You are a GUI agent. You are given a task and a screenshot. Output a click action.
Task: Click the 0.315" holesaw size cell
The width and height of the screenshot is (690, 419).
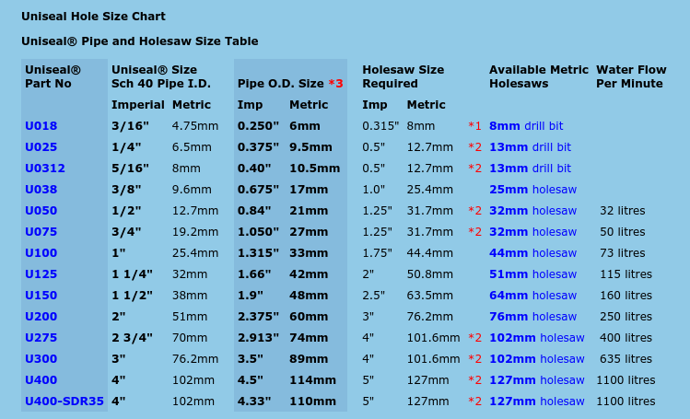coord(380,126)
